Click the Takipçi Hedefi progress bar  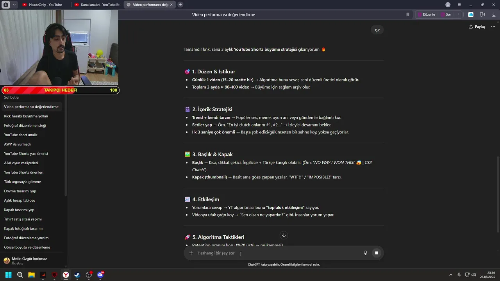pyautogui.click(x=60, y=90)
